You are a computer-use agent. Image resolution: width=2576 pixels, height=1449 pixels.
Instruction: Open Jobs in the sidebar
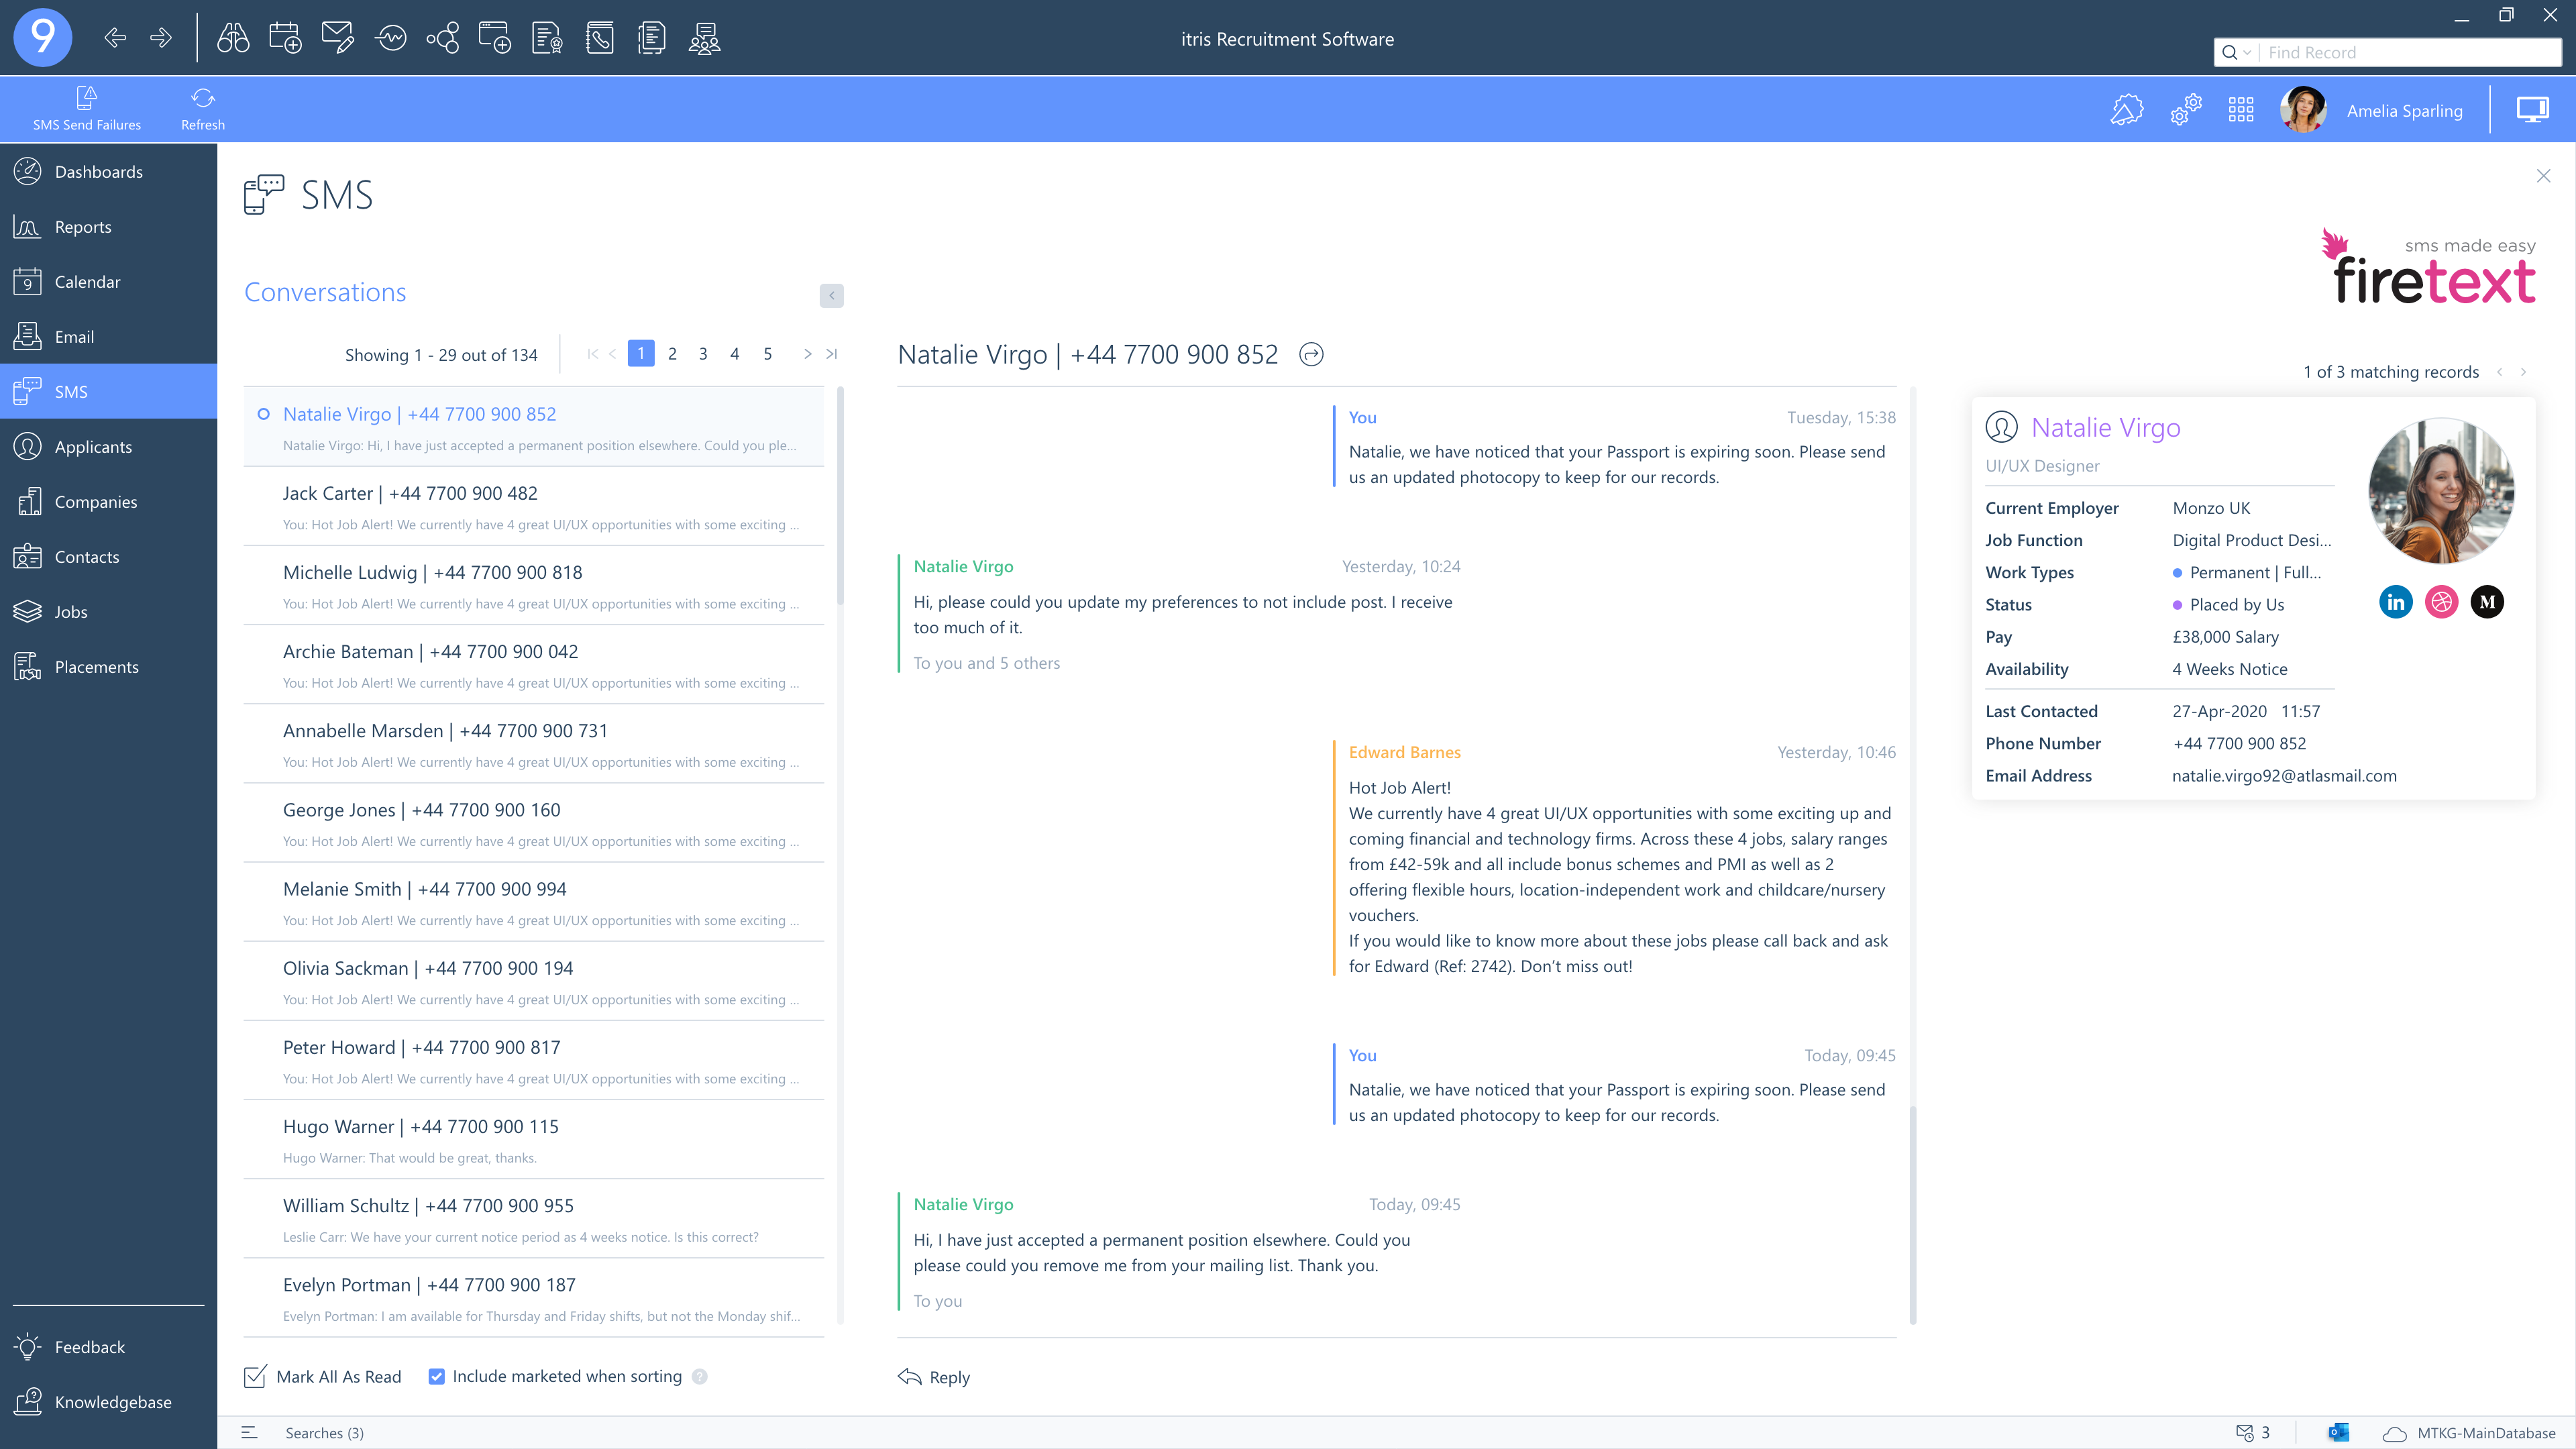(108, 612)
